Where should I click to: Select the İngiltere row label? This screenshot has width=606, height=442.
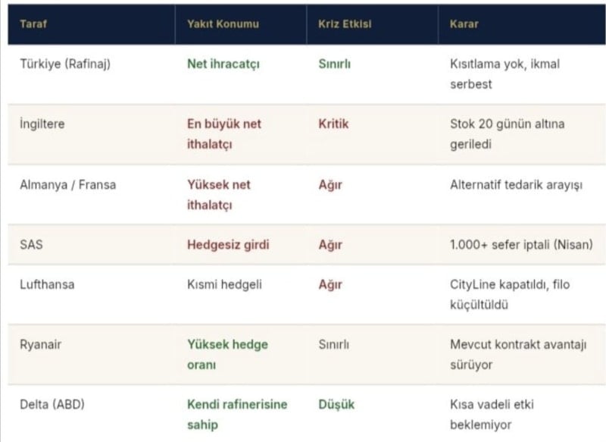42,124
